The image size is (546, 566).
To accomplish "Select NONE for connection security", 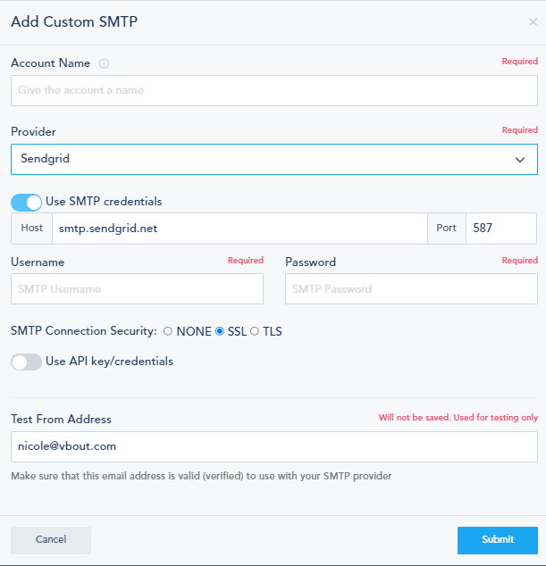I will tap(167, 332).
